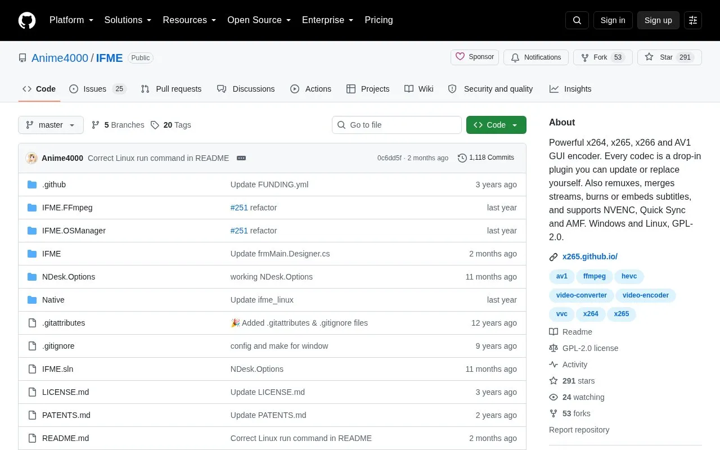The image size is (720, 450).
Task: Switch to the Wiki tab
Action: (x=419, y=89)
